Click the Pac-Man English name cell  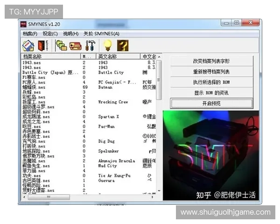coord(106,126)
